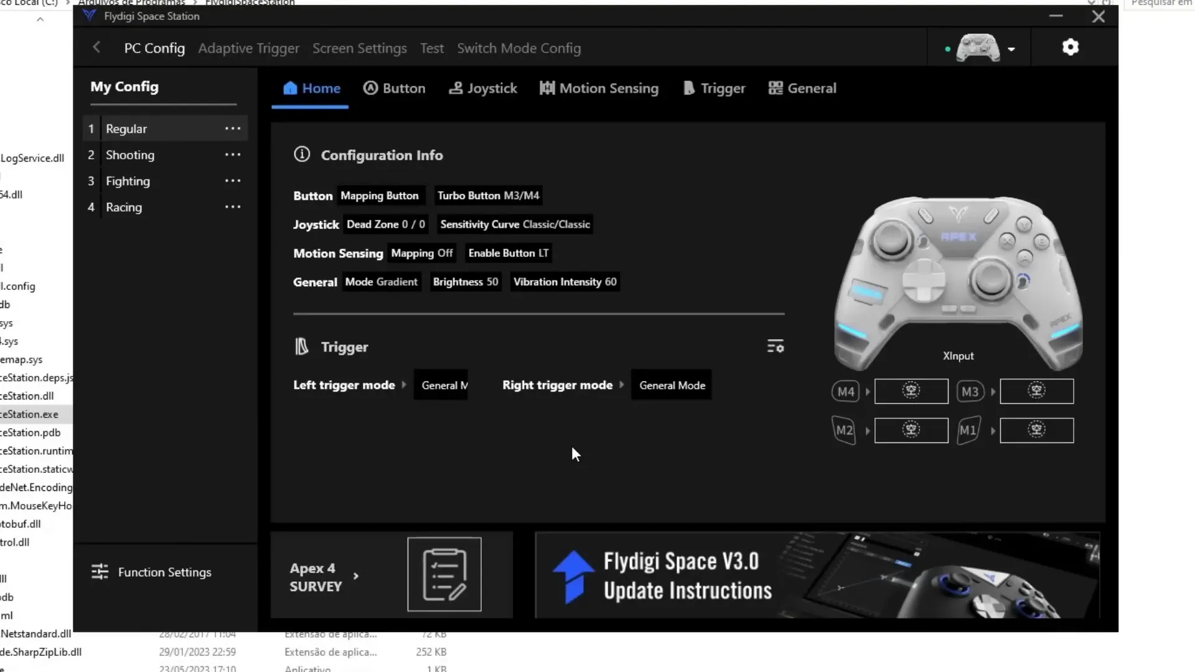Click the M2 mapping field
The width and height of the screenshot is (1195, 672).
point(911,430)
